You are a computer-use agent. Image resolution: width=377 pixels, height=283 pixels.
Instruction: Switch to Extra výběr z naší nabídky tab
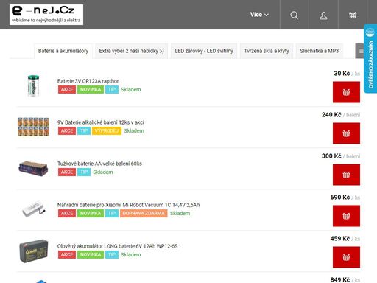[x=131, y=51]
